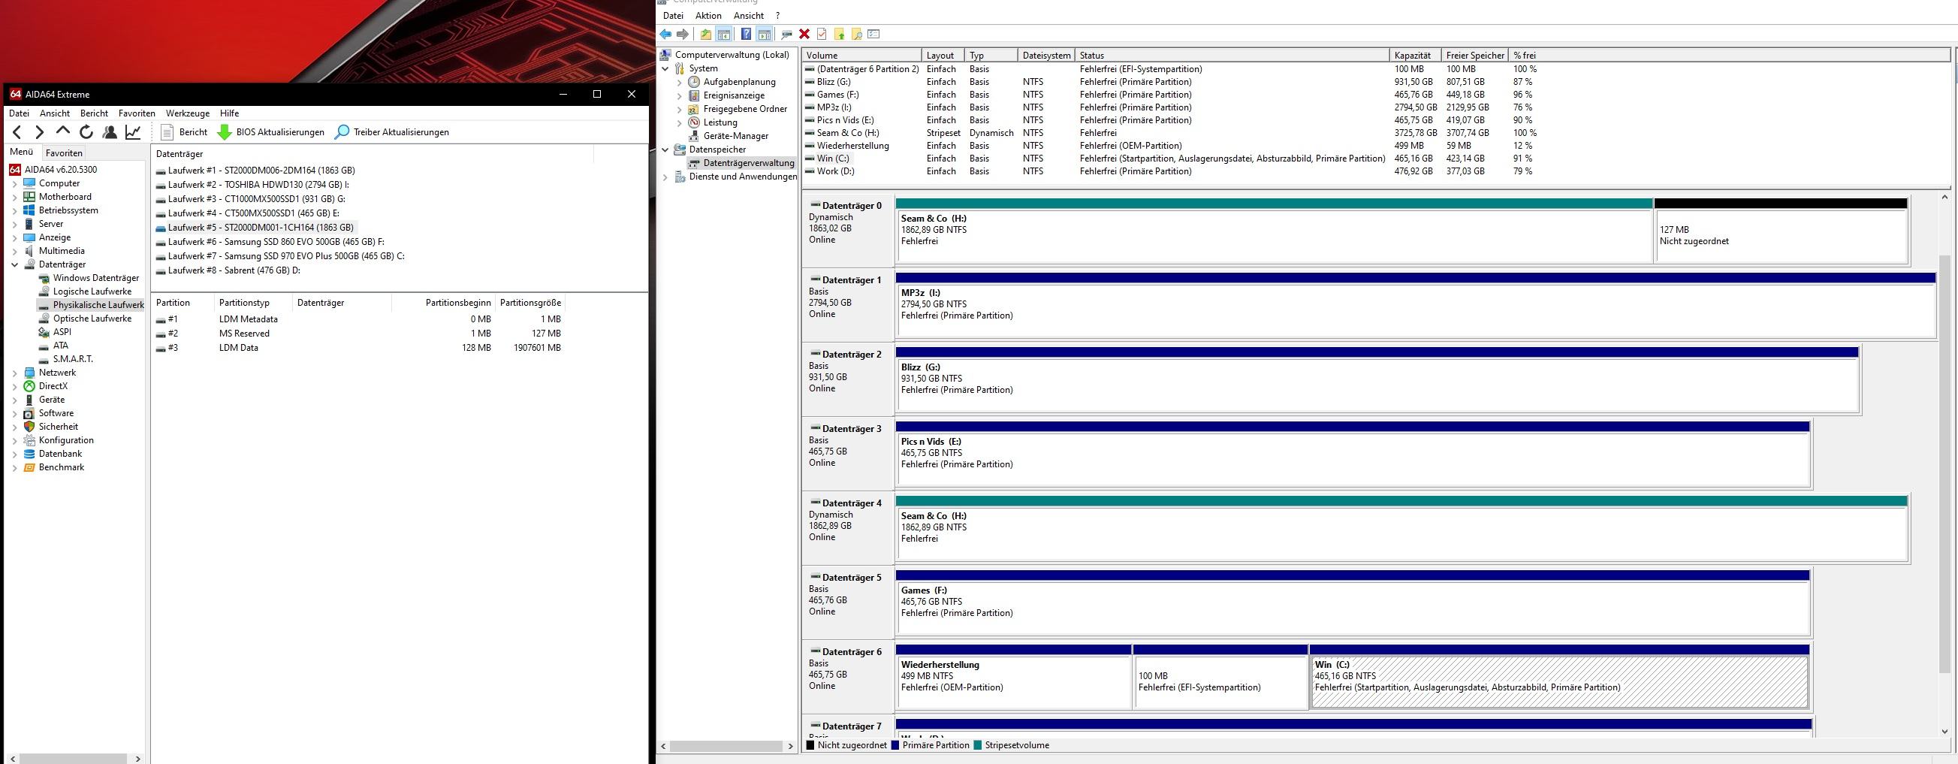Click vertical scrollbar of disk graphic view

coord(1946,464)
